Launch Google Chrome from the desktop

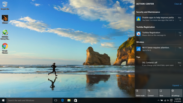coord(5,48)
